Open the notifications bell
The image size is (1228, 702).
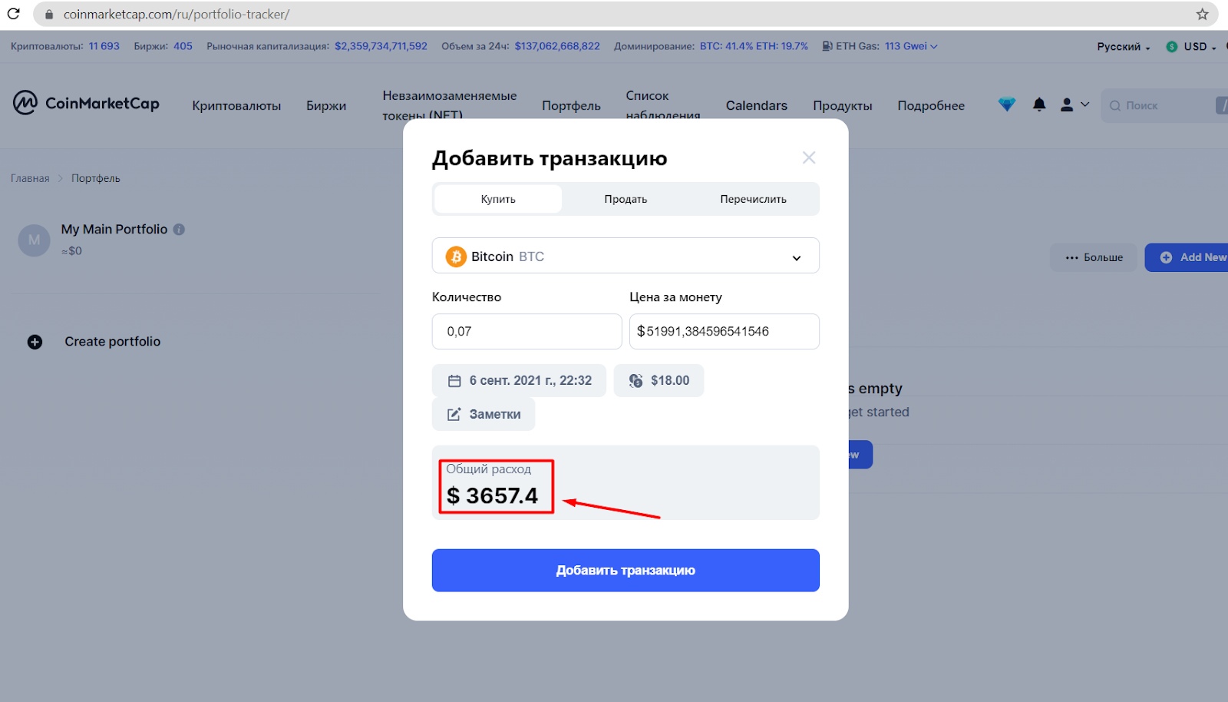1039,104
